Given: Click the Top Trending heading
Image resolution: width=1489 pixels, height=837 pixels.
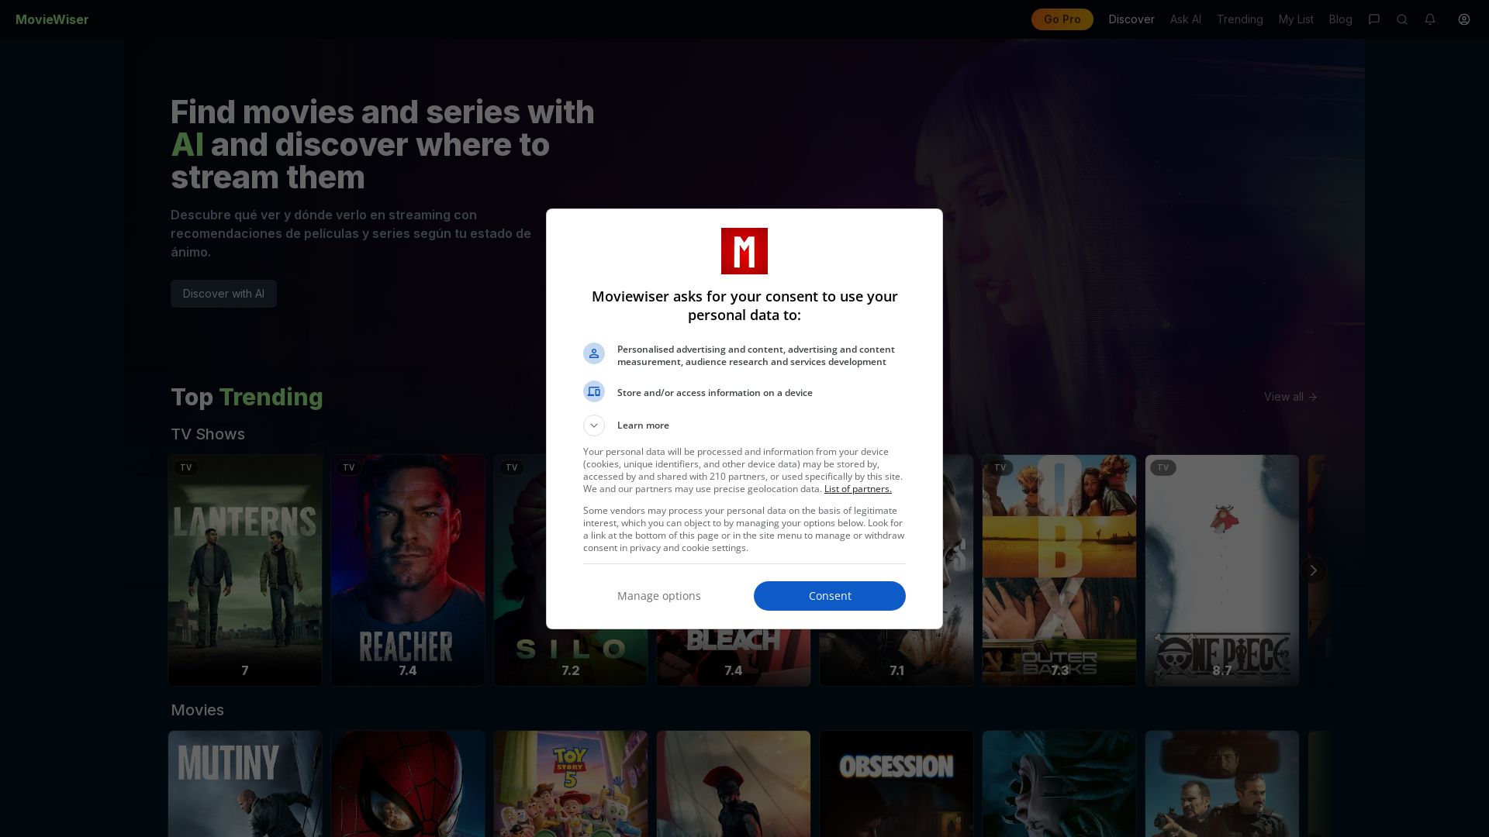Looking at the screenshot, I should 247,397.
